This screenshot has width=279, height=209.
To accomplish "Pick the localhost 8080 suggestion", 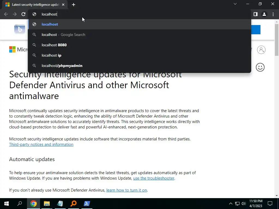I will click(x=139, y=45).
